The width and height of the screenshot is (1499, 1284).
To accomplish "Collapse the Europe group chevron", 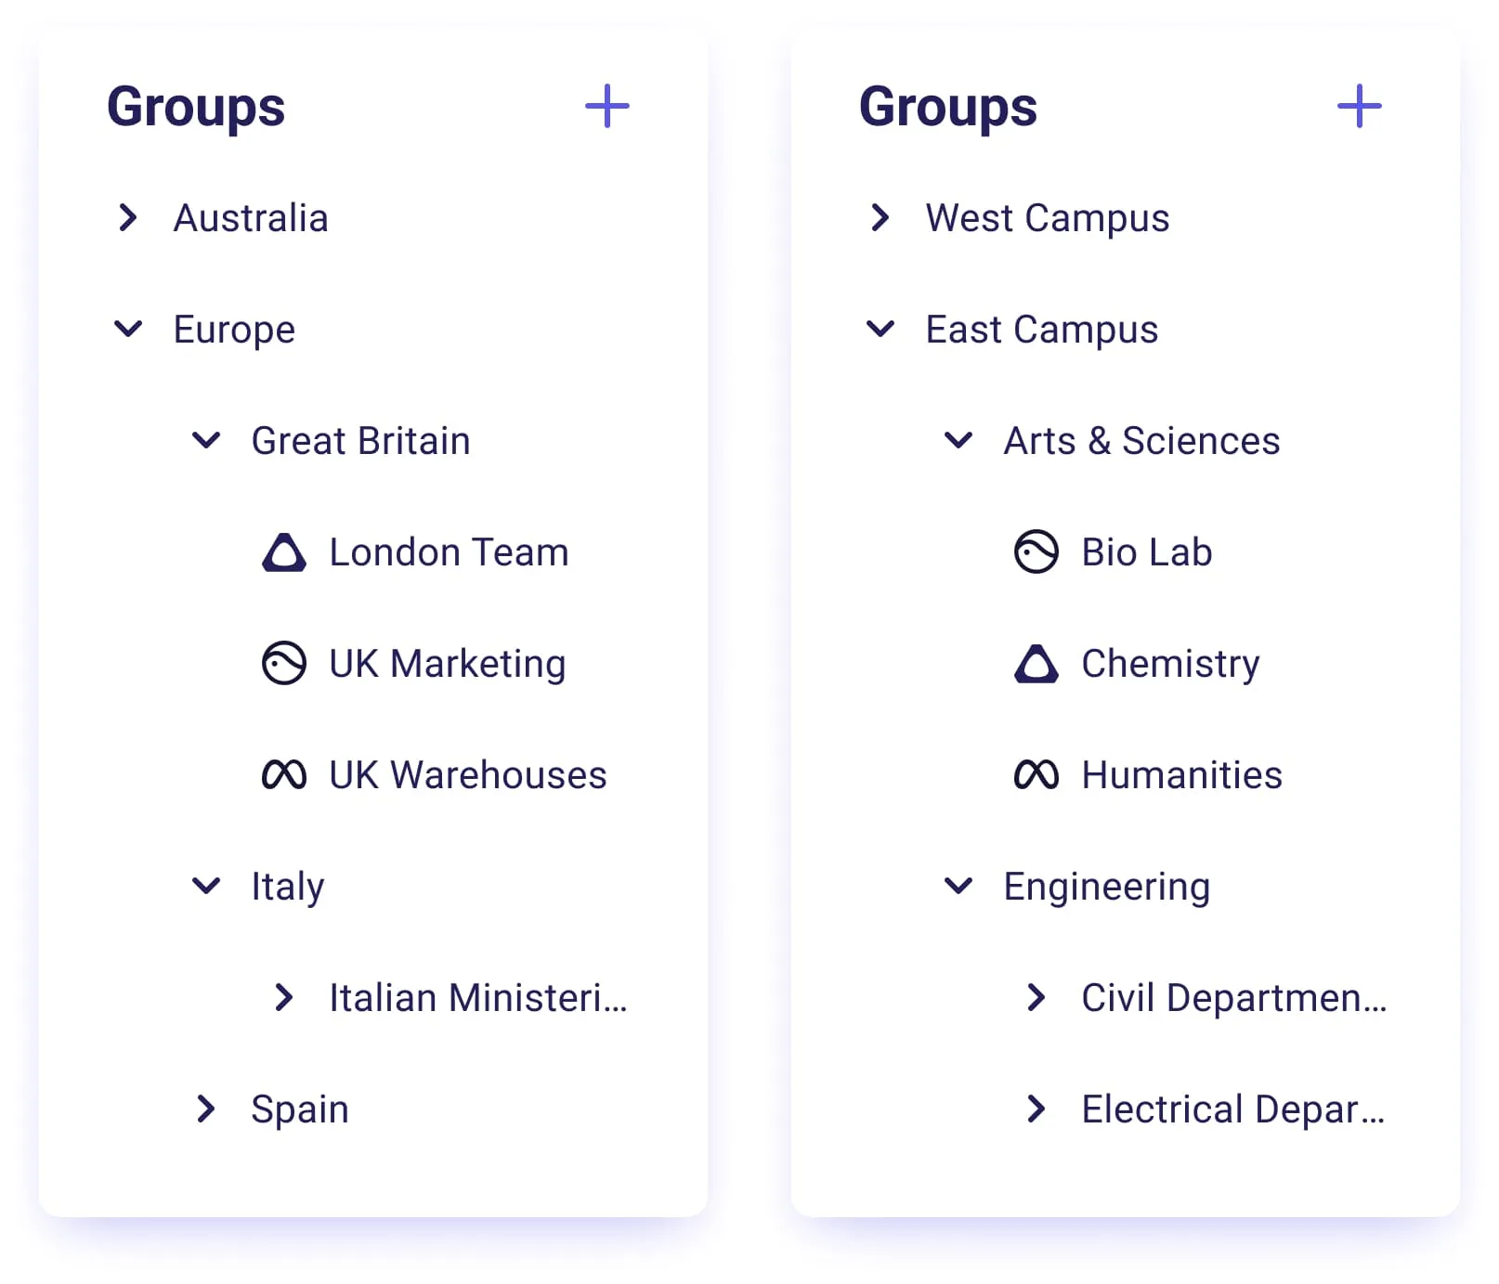I will (128, 329).
